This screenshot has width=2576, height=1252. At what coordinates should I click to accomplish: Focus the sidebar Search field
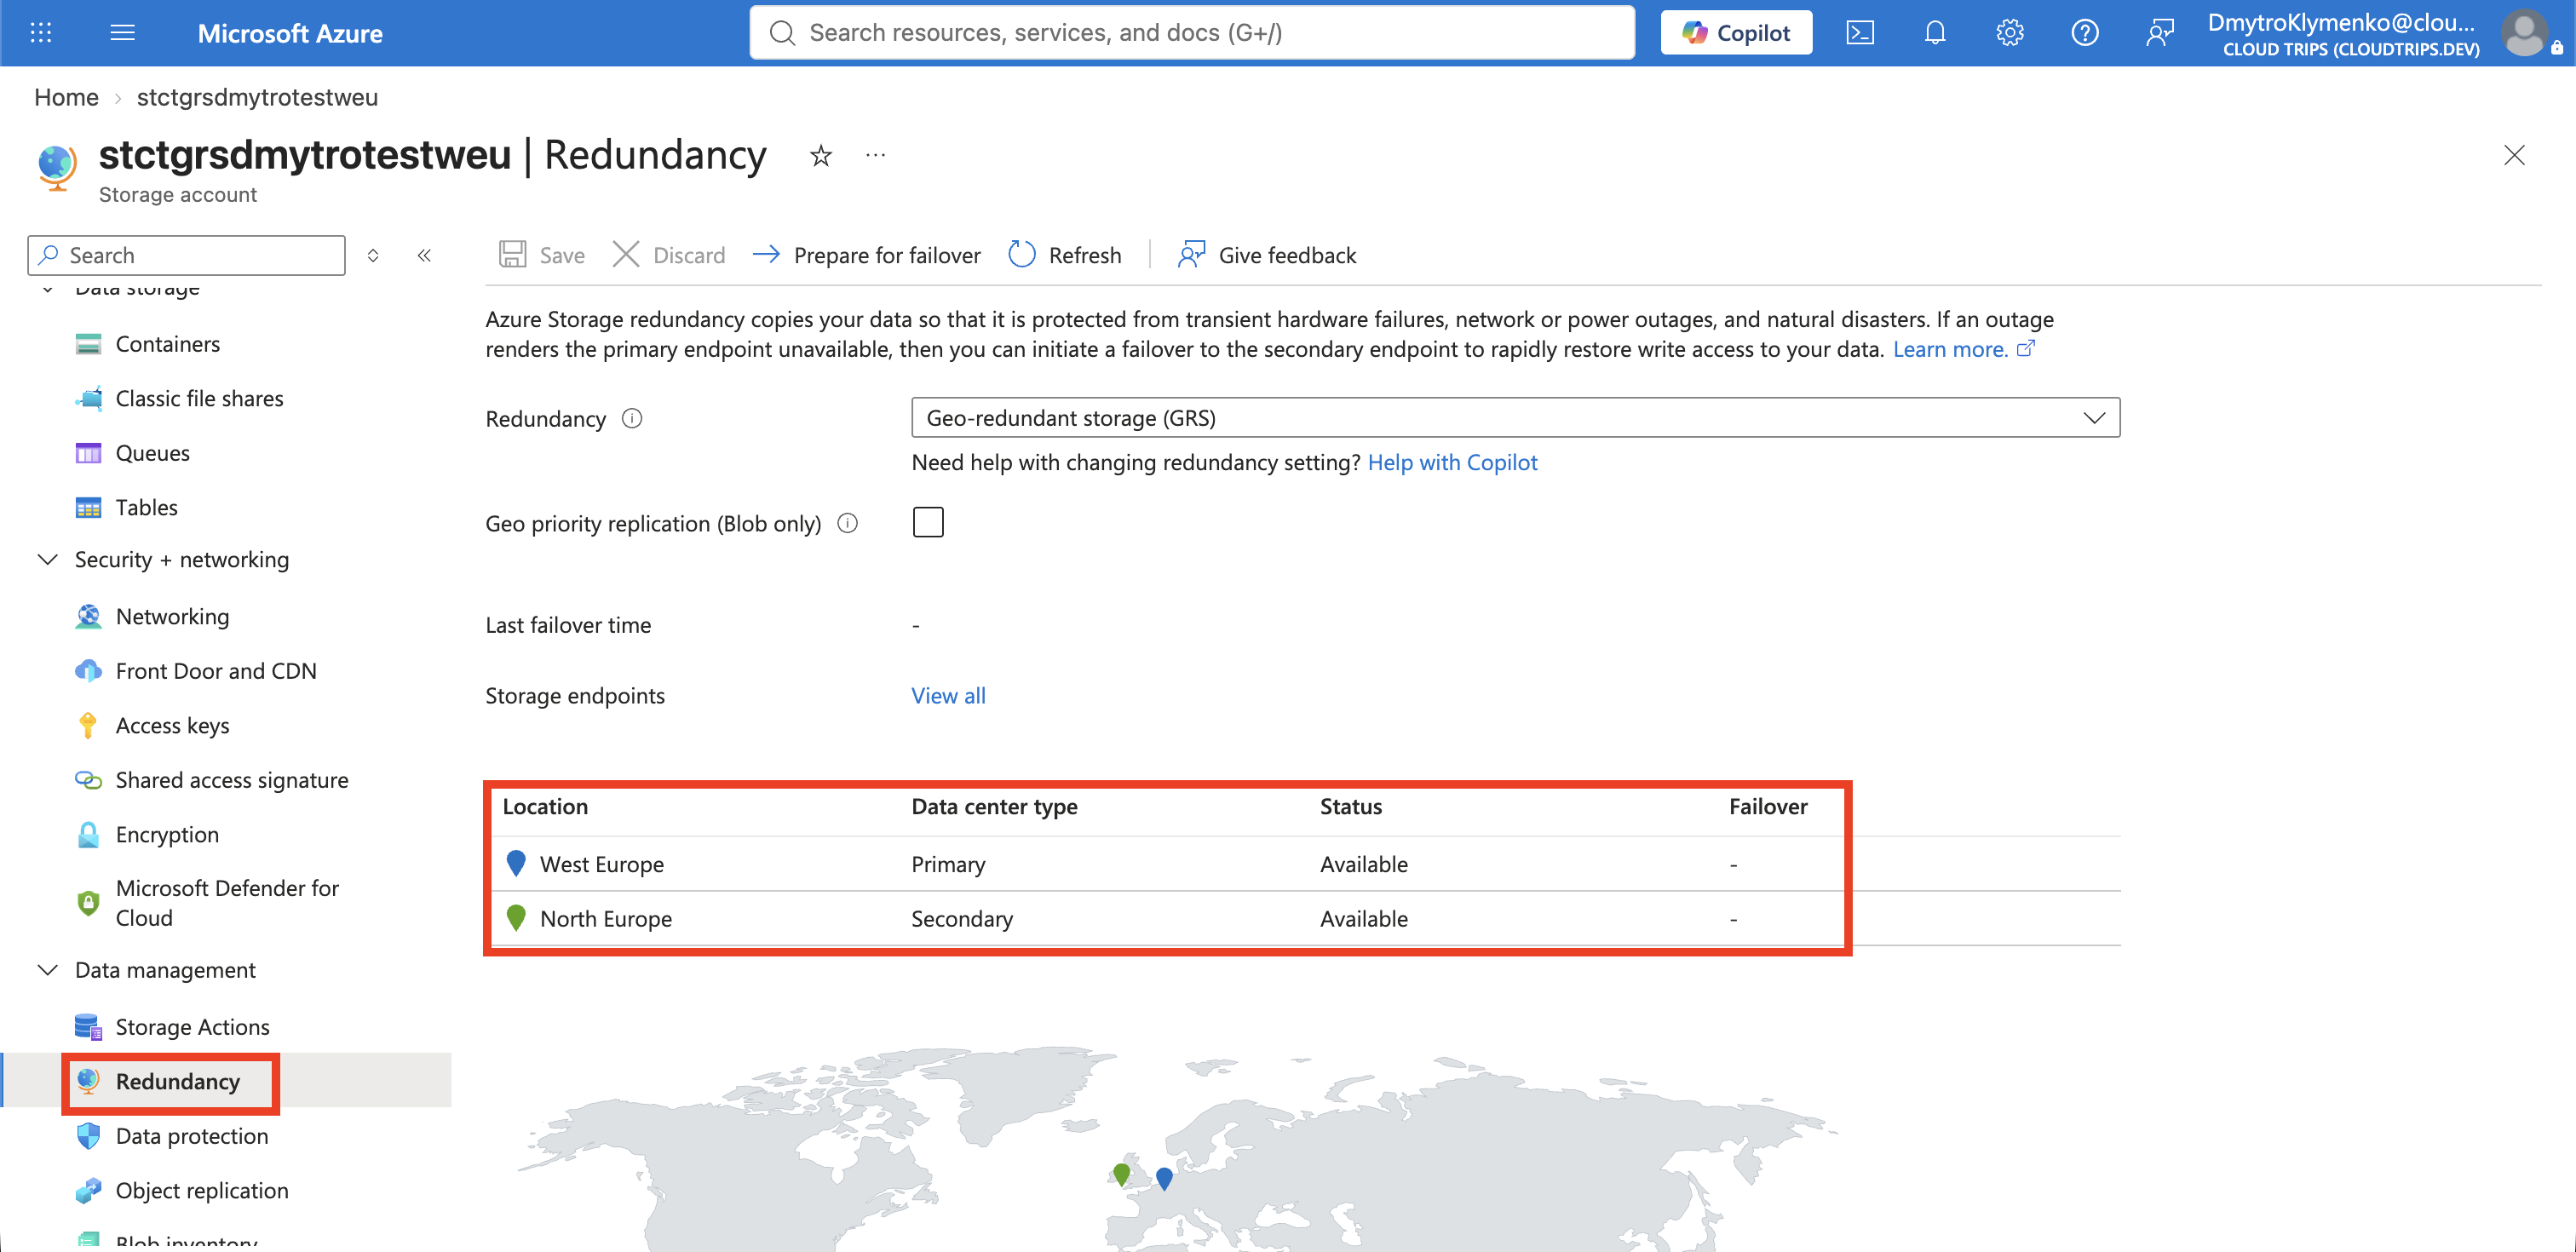[x=186, y=255]
